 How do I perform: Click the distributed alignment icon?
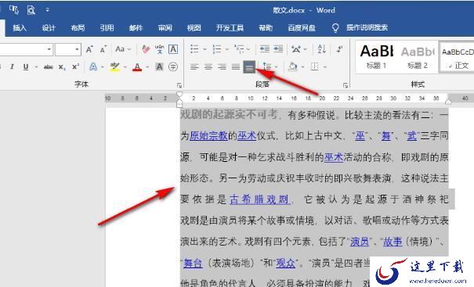point(249,67)
